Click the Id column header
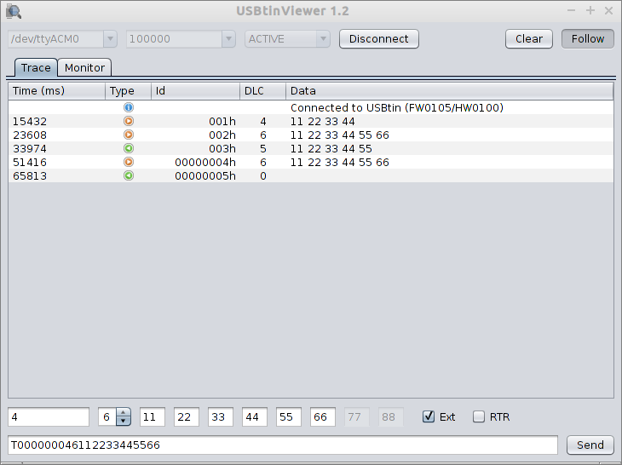Image resolution: width=622 pixels, height=465 pixels. tap(196, 91)
